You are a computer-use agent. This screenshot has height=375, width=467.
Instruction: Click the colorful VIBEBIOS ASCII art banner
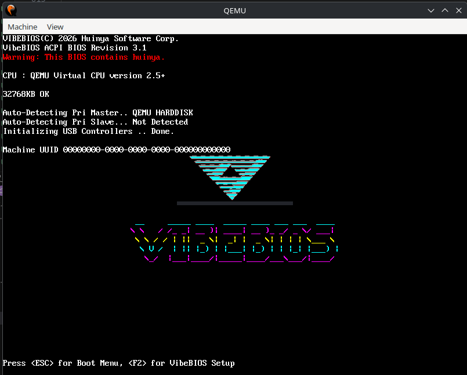[x=234, y=242]
